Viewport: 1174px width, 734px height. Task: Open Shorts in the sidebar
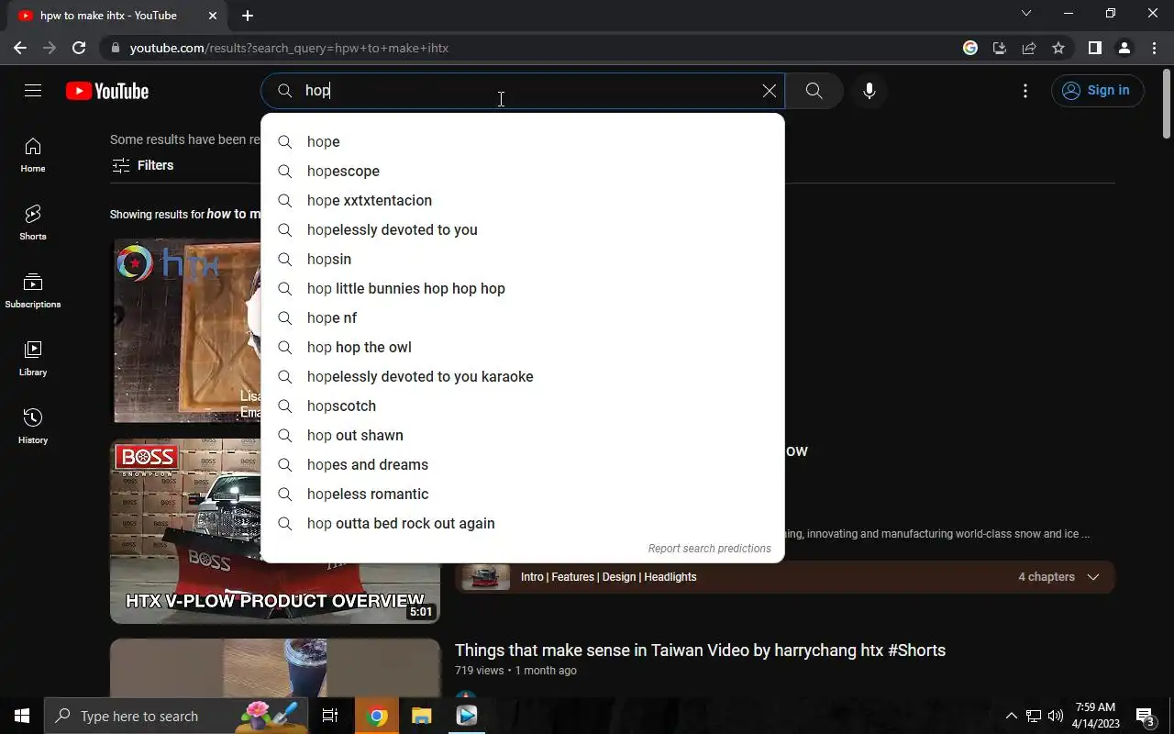(x=33, y=223)
